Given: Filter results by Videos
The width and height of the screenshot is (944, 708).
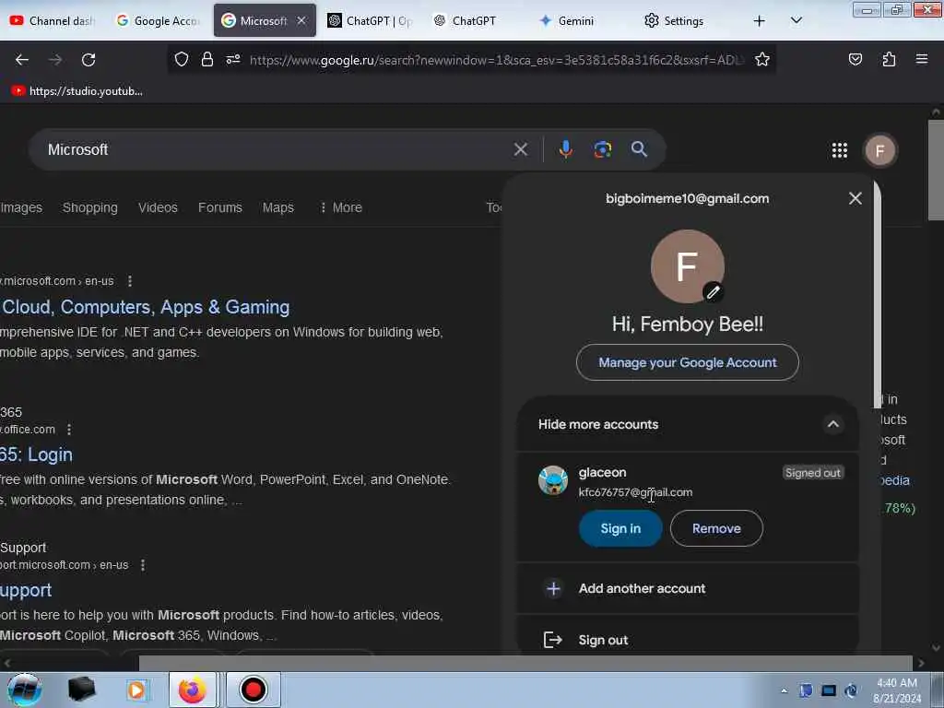Looking at the screenshot, I should point(158,207).
